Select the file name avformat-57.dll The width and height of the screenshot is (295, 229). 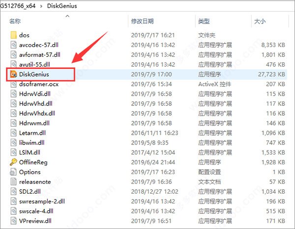click(x=40, y=54)
